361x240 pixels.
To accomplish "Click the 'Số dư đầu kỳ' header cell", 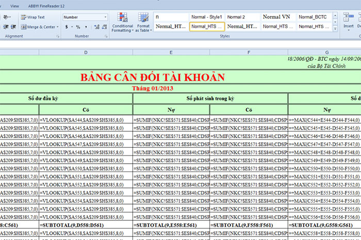I will coord(43,98).
